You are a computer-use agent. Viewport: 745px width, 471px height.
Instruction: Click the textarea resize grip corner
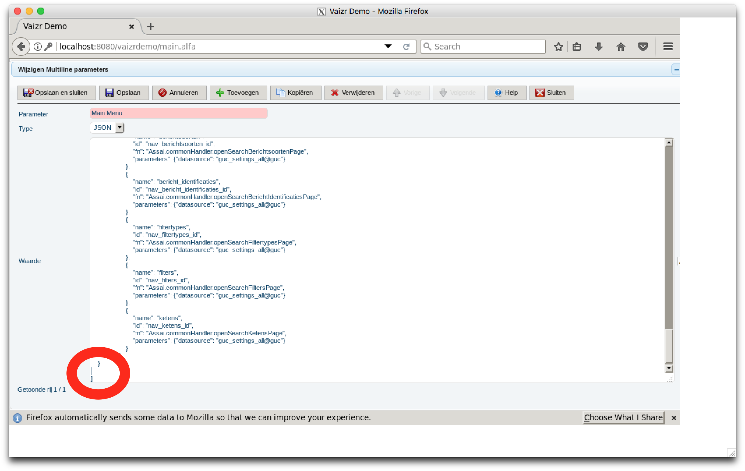[x=670, y=379]
